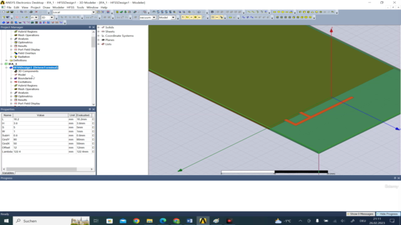Open the Tools menu
The height and width of the screenshot is (225, 401).
tap(80, 7)
